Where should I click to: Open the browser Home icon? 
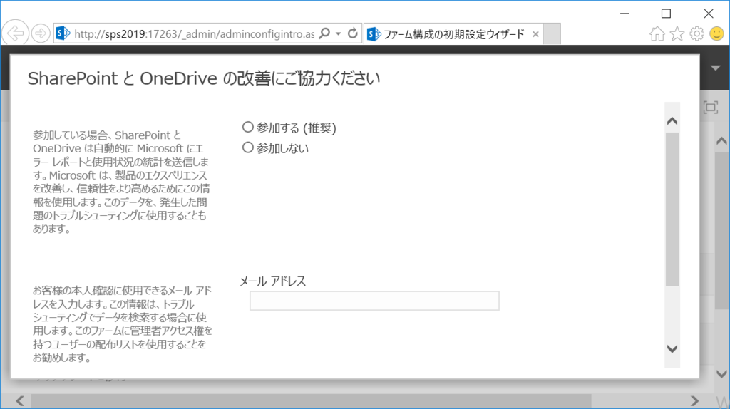657,33
